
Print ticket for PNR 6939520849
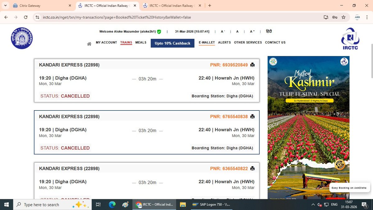pyautogui.click(x=252, y=65)
